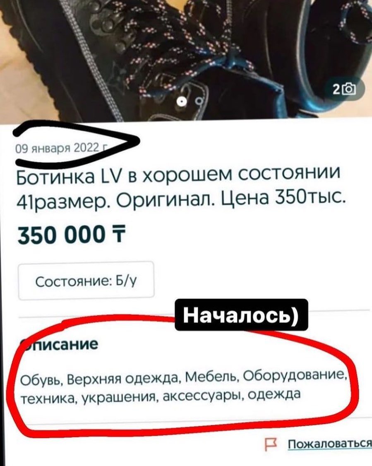The image size is (372, 466).
Task: Select the first photo indicator dot
Action: click(182, 102)
